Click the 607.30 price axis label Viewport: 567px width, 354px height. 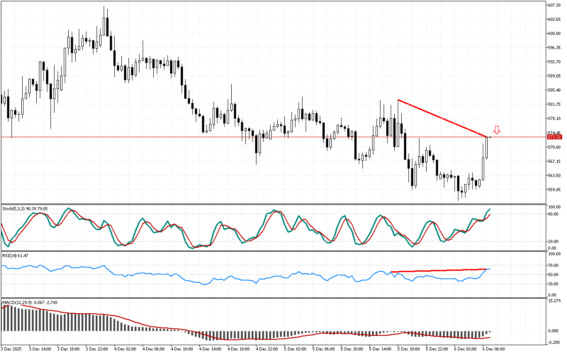click(555, 5)
